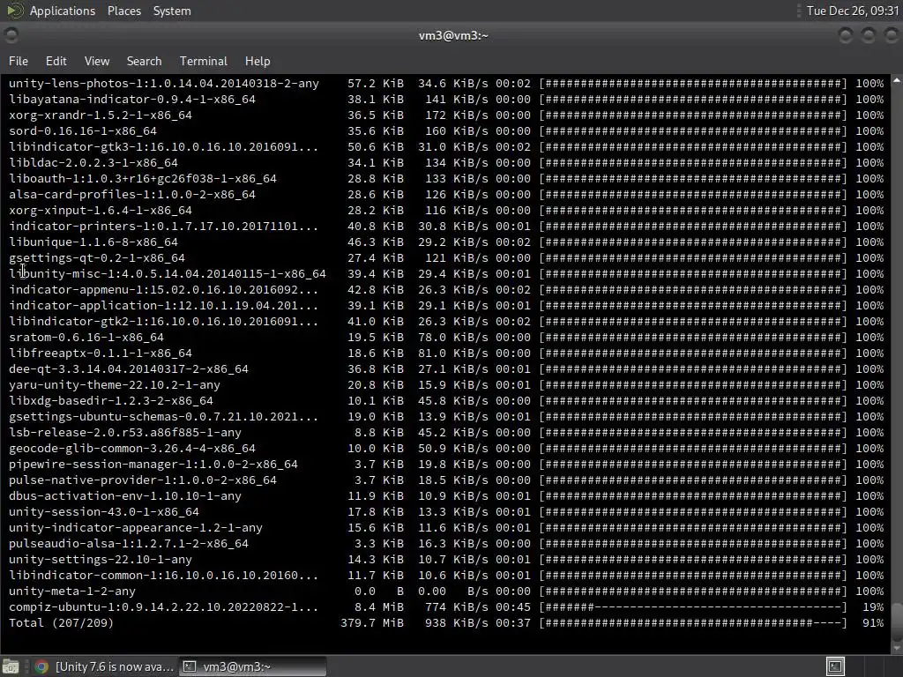Click the 379.7 MiB total size value
Viewport: 903px width, 677px height.
point(372,623)
